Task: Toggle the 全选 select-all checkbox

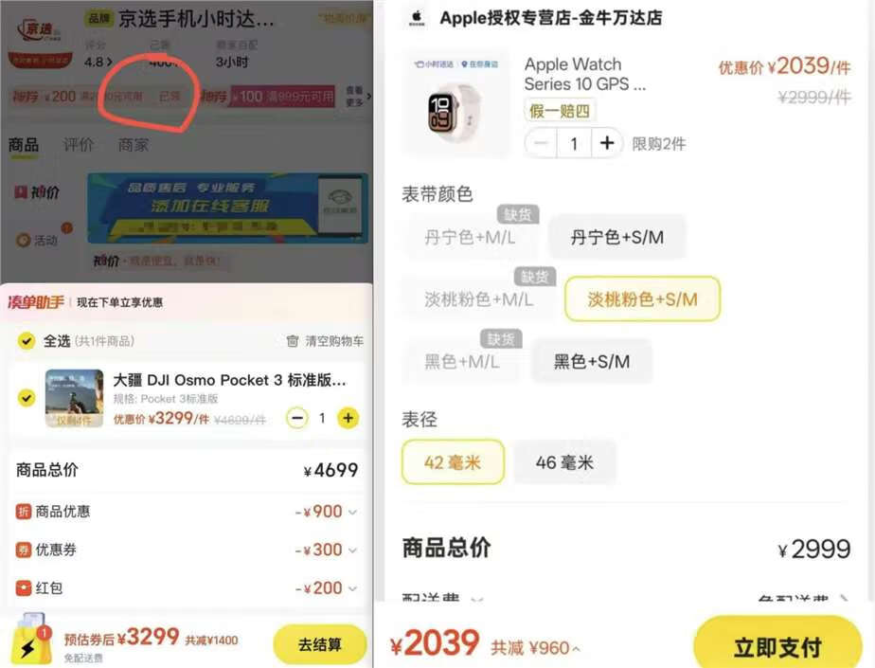Action: 27,341
